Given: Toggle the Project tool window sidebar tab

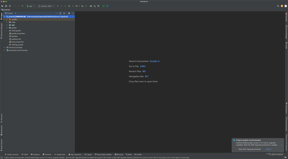Looking at the screenshot, I should (x=2, y=16).
